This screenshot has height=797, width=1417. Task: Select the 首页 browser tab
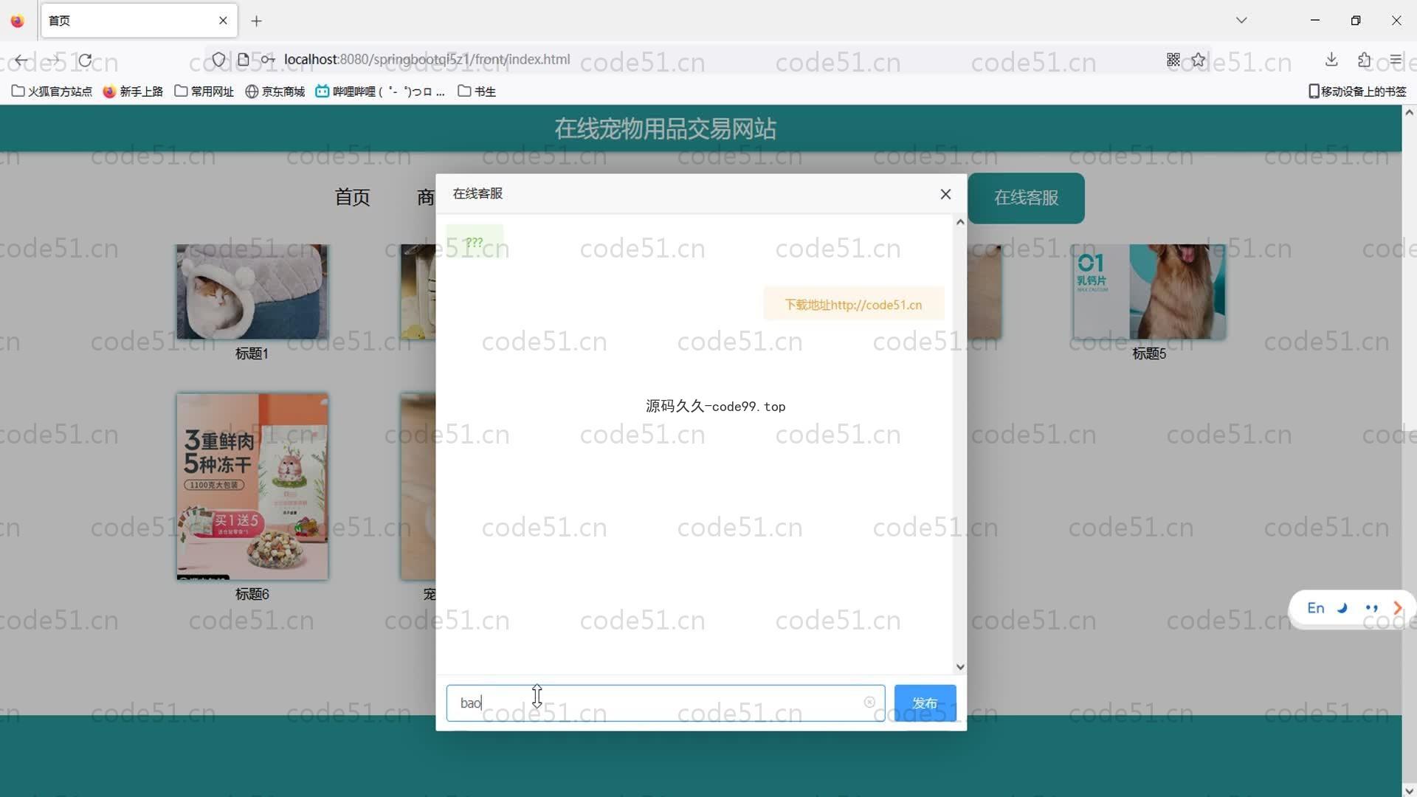pyautogui.click(x=139, y=21)
